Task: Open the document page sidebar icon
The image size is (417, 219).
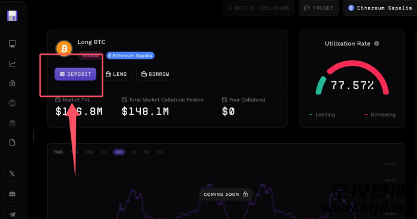Action: tap(12, 142)
